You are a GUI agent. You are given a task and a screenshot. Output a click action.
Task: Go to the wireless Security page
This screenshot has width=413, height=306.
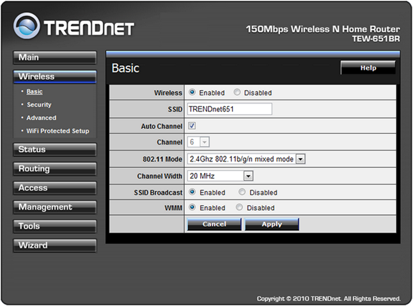[39, 105]
